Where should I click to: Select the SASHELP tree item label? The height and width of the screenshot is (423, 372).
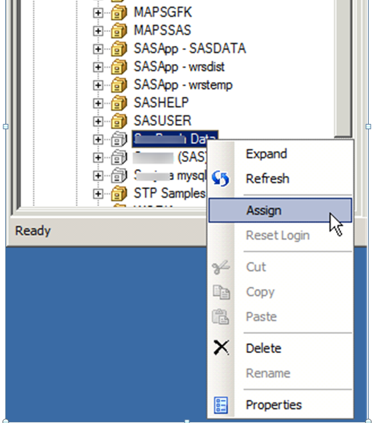coord(161,103)
